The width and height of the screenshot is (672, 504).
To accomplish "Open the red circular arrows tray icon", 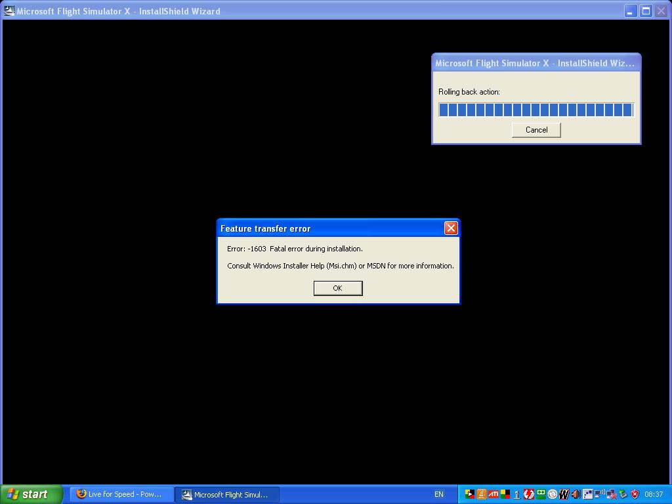I will tap(529, 494).
